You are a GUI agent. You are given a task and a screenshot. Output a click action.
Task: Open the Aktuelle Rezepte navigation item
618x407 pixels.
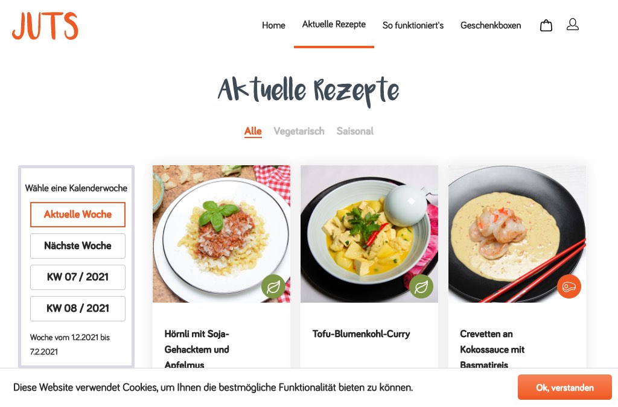334,24
